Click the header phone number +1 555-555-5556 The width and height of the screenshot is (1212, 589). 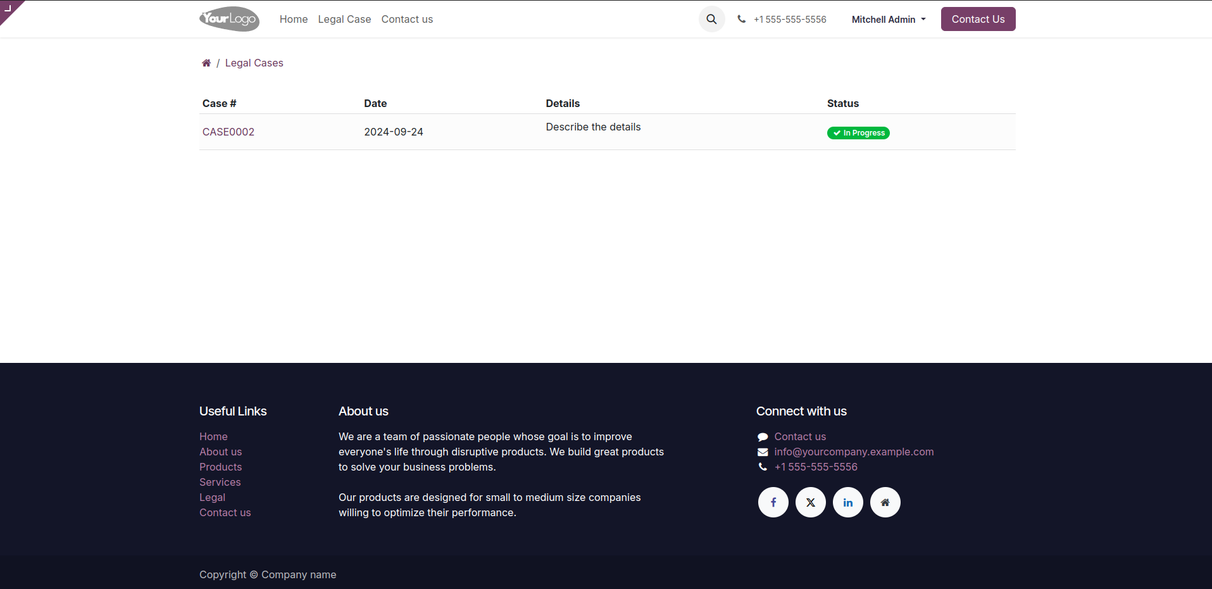[x=790, y=20]
